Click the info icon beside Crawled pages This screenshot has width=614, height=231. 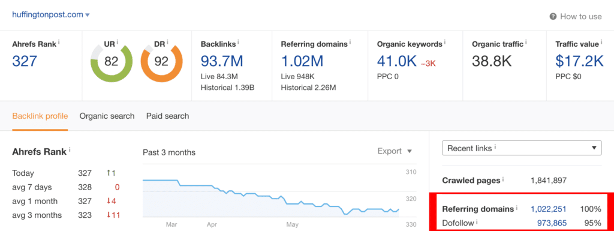(x=503, y=180)
